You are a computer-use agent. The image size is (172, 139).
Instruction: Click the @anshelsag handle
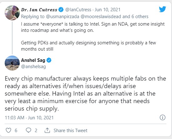pyautogui.click(x=33, y=67)
